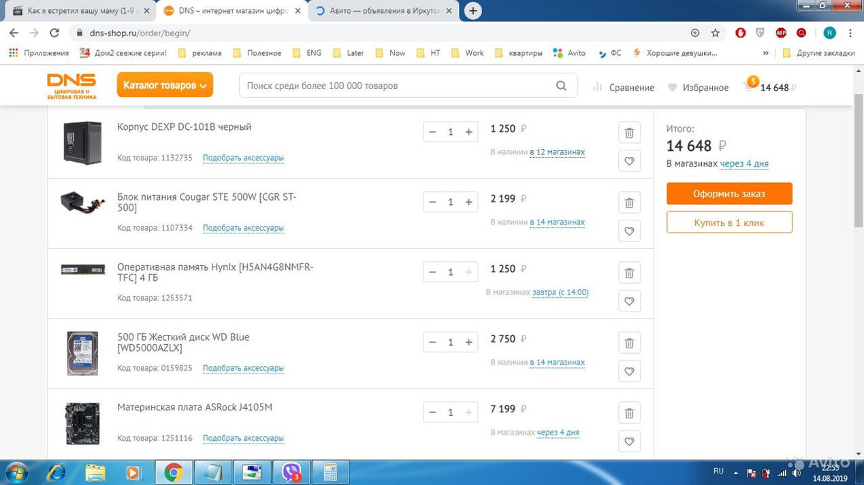Remove Cougar STE 500W power supply from cart
The width and height of the screenshot is (864, 485).
click(629, 203)
